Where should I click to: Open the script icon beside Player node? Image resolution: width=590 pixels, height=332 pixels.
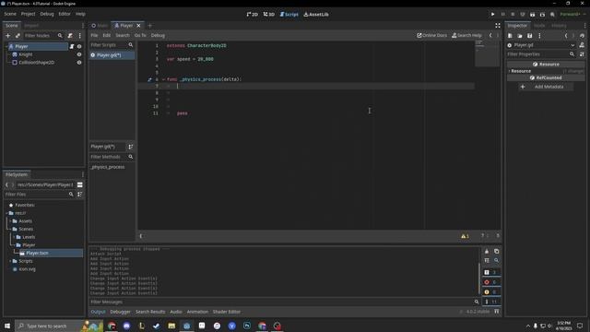click(72, 46)
